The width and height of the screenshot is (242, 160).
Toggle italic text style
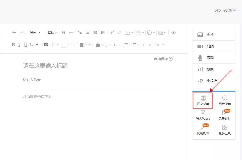(19, 45)
